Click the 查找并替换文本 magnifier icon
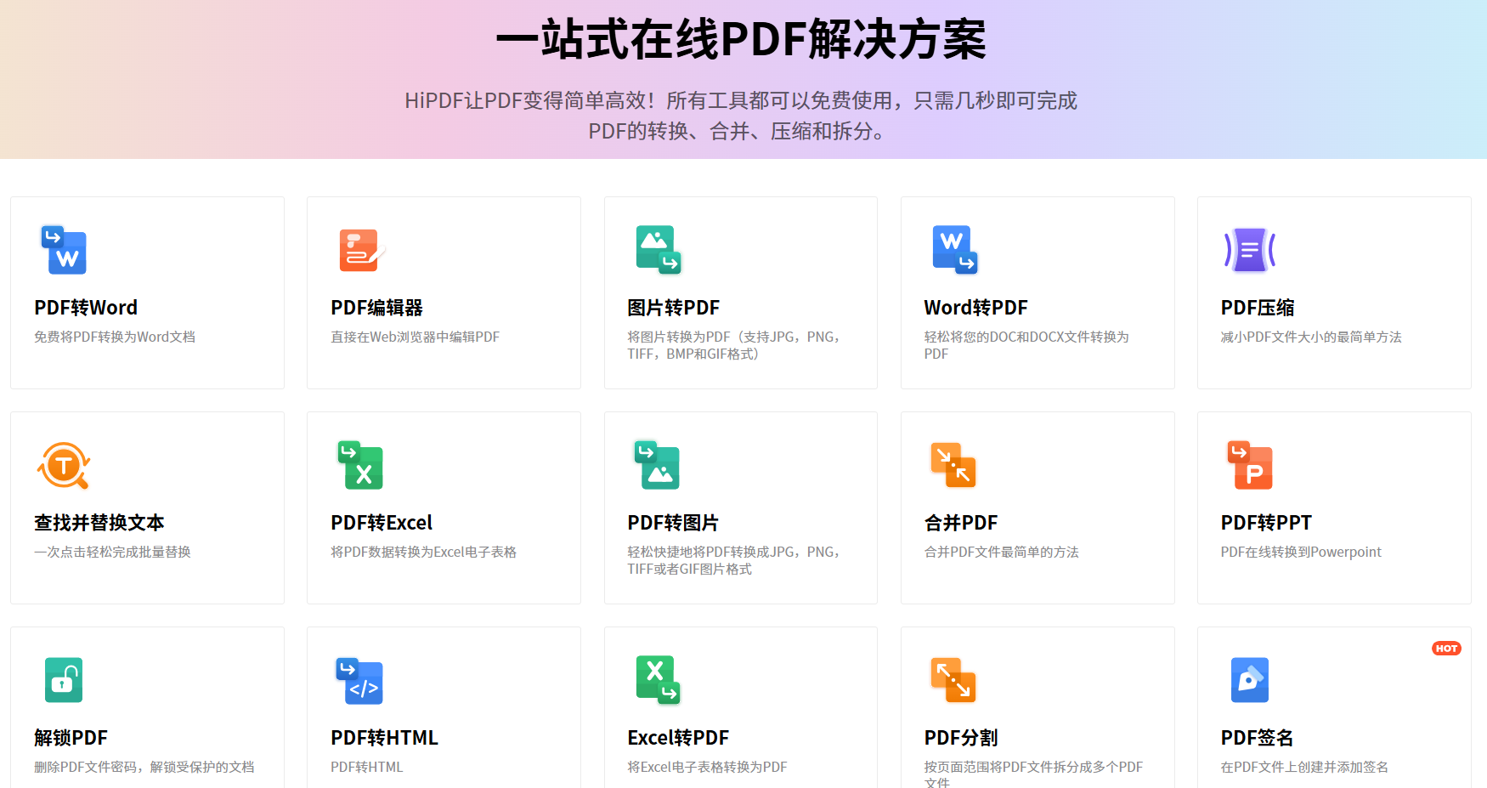The height and width of the screenshot is (788, 1487). 64,465
